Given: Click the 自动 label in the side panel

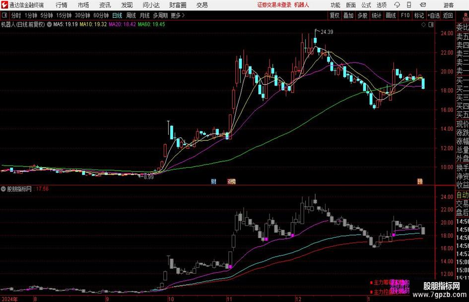Looking at the screenshot, I should [463, 195].
